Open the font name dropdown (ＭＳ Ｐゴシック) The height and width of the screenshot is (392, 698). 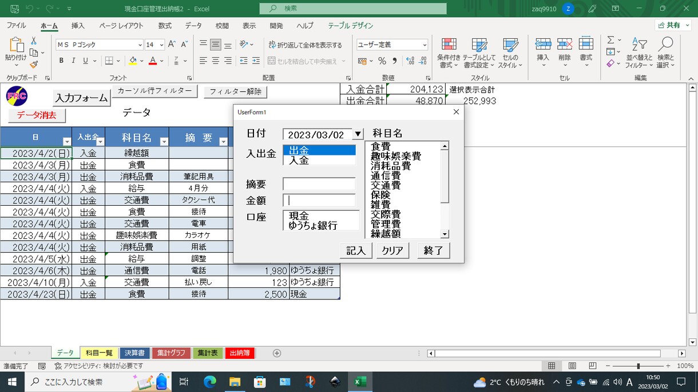tap(140, 45)
